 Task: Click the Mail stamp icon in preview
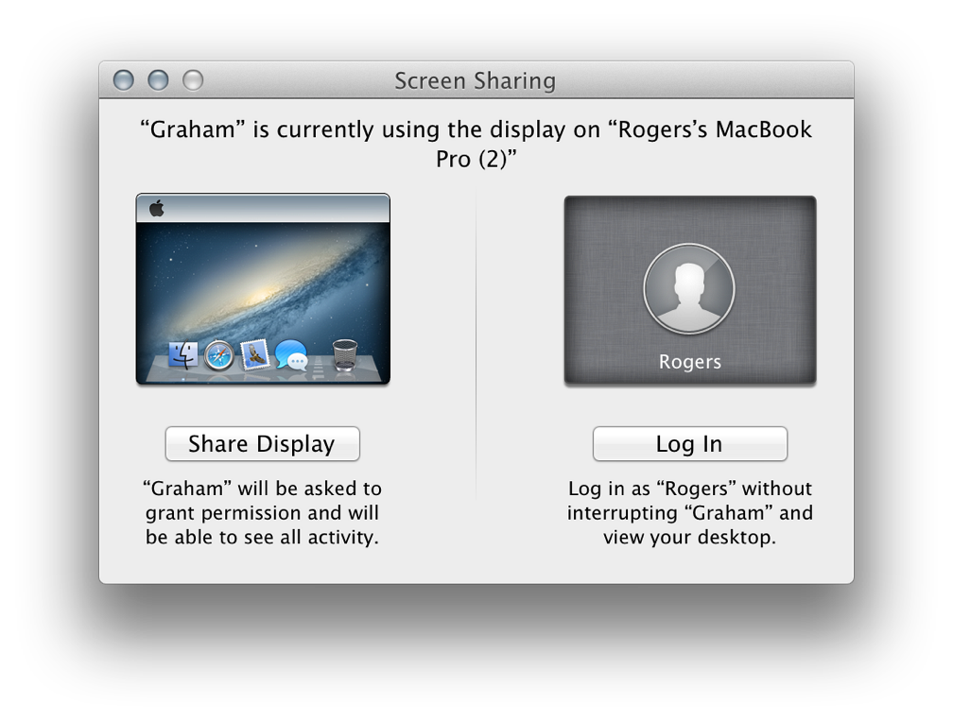pos(255,354)
